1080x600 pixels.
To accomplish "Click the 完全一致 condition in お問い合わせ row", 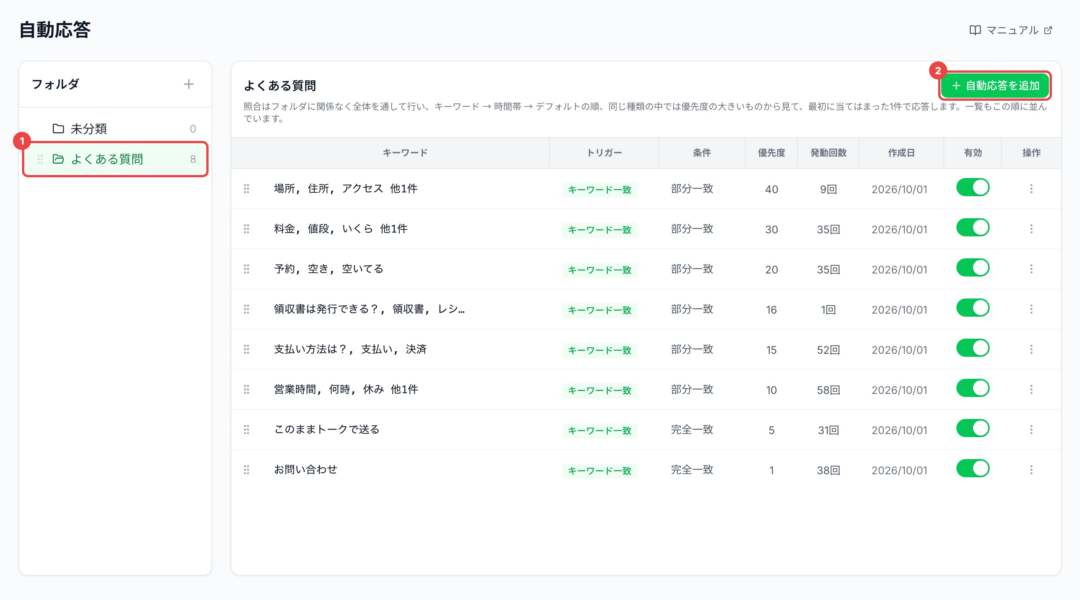I will pos(692,470).
